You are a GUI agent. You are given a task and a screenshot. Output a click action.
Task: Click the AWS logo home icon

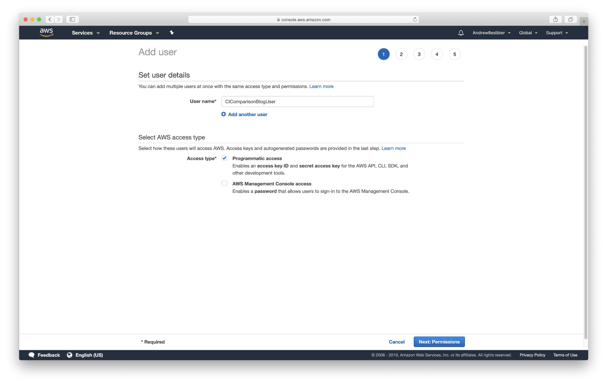coord(47,33)
